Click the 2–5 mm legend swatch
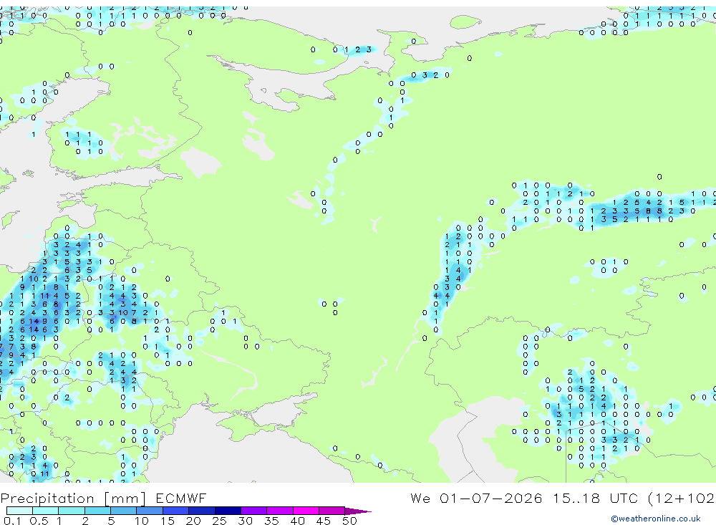Image resolution: width=716 pixels, height=525 pixels. pyautogui.click(x=97, y=511)
